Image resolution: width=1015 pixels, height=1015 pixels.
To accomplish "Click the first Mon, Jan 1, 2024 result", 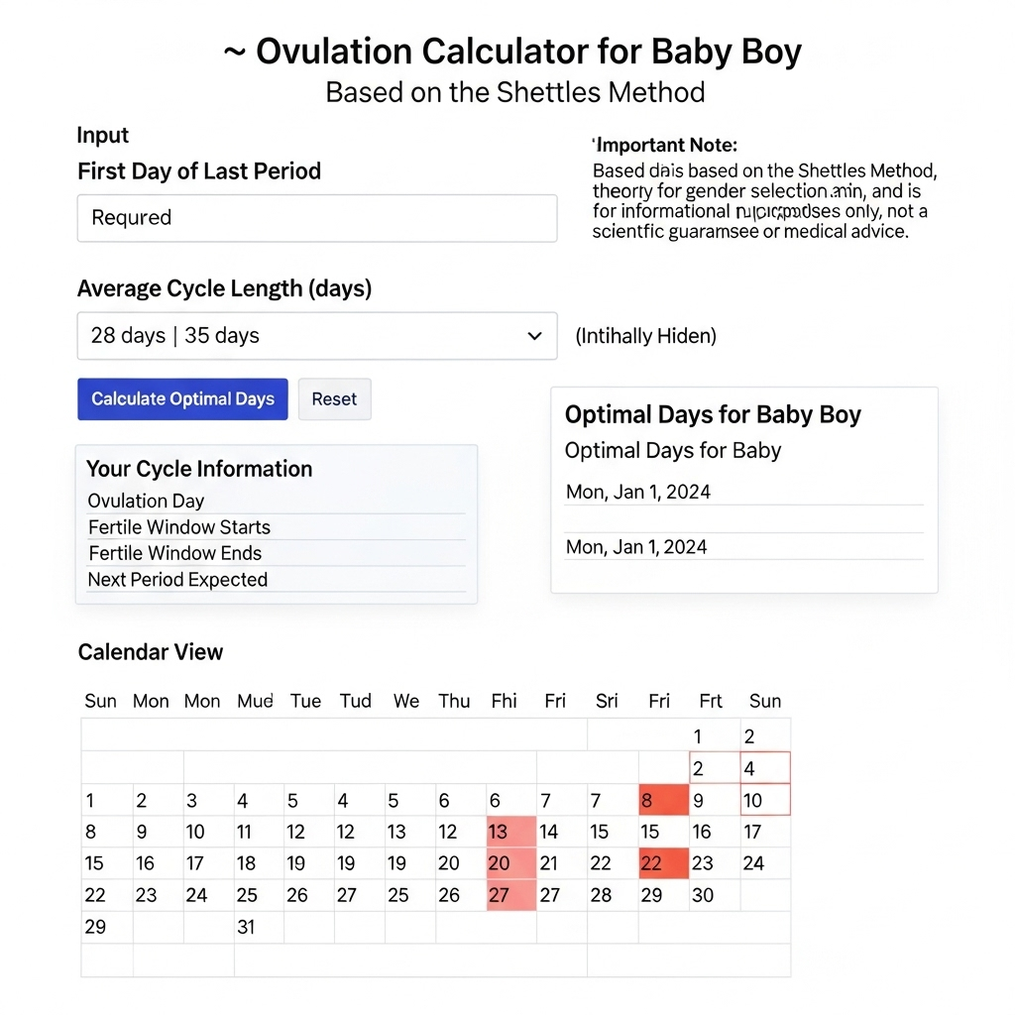I will coord(638,492).
